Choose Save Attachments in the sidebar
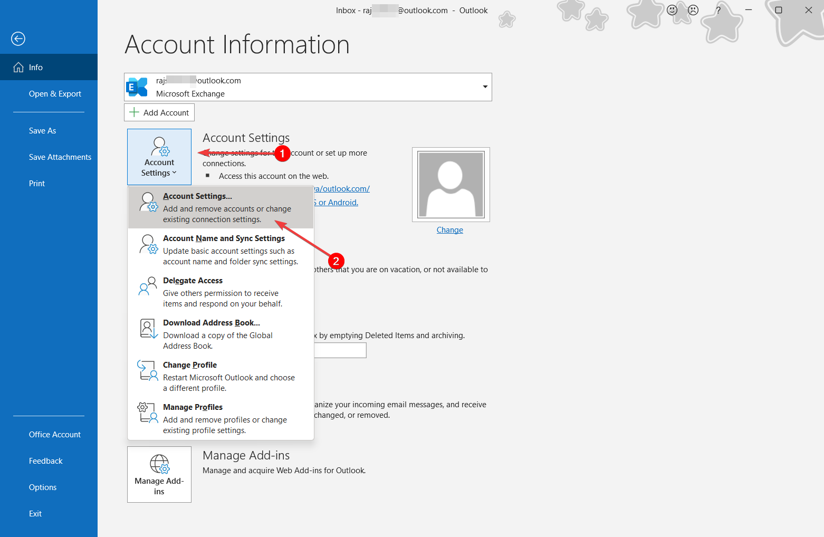This screenshot has width=824, height=537. 49,157
